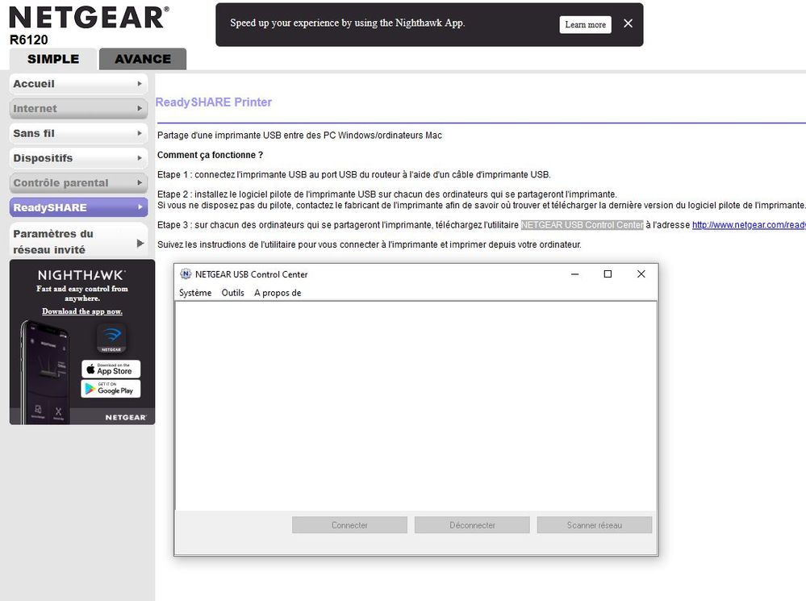Open the Nighthawk wifi icon on phone image
Image resolution: width=806 pixels, height=601 pixels.
(x=111, y=339)
